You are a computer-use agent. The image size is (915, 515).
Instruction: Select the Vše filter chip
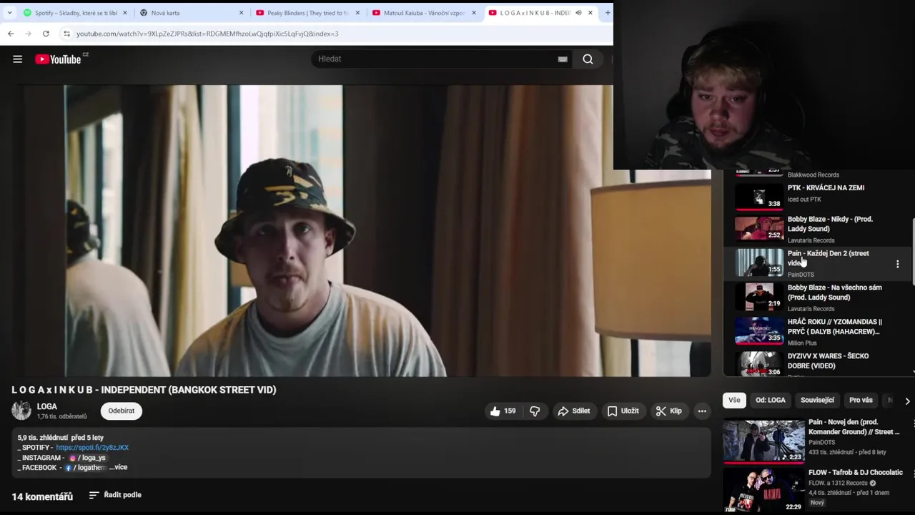tap(734, 401)
